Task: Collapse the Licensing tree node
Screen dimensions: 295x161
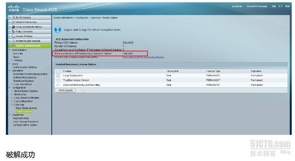Action: tap(12, 105)
